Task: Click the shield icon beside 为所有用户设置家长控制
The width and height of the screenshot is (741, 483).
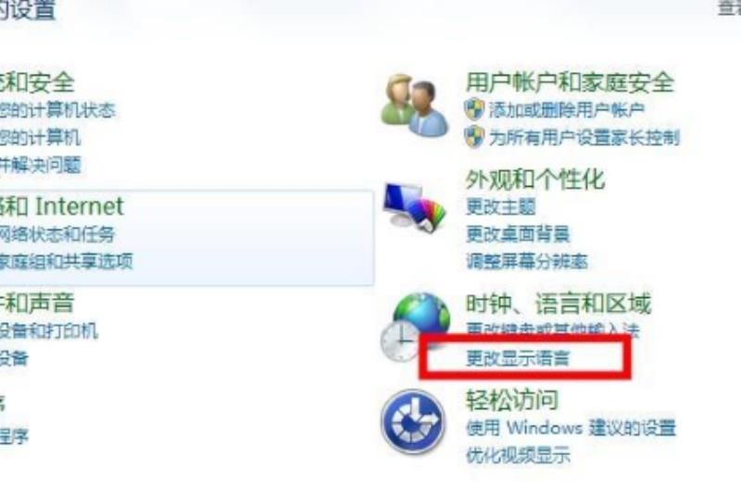Action: point(474,137)
